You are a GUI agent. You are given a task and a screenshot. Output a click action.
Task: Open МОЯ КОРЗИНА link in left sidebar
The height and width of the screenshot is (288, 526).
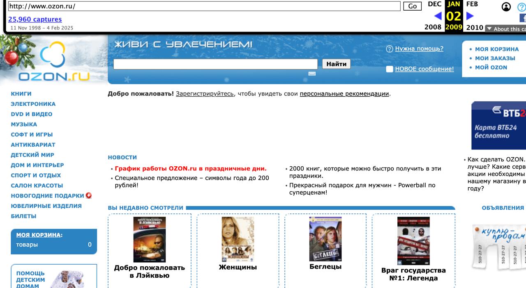pos(39,235)
